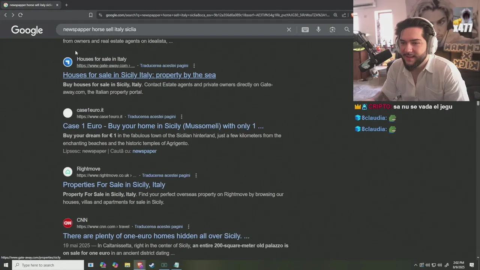Click the gate-away.com site favicon
Screen dimensions: 480x270
tap(67, 62)
